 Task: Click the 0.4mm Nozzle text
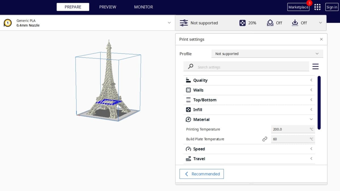[28, 26]
